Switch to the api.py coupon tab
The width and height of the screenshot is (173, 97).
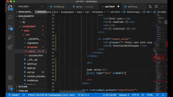click(x=85, y=6)
